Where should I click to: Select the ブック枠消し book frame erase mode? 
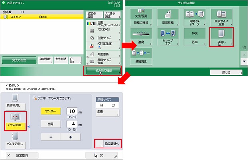14,121
